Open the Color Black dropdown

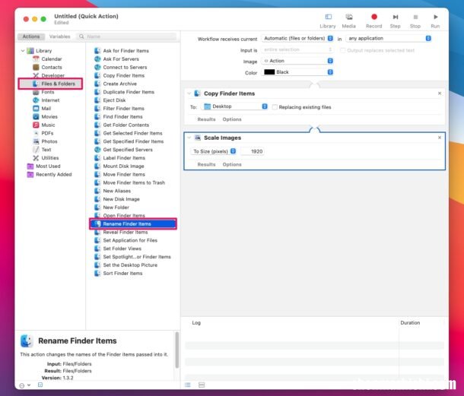297,72
